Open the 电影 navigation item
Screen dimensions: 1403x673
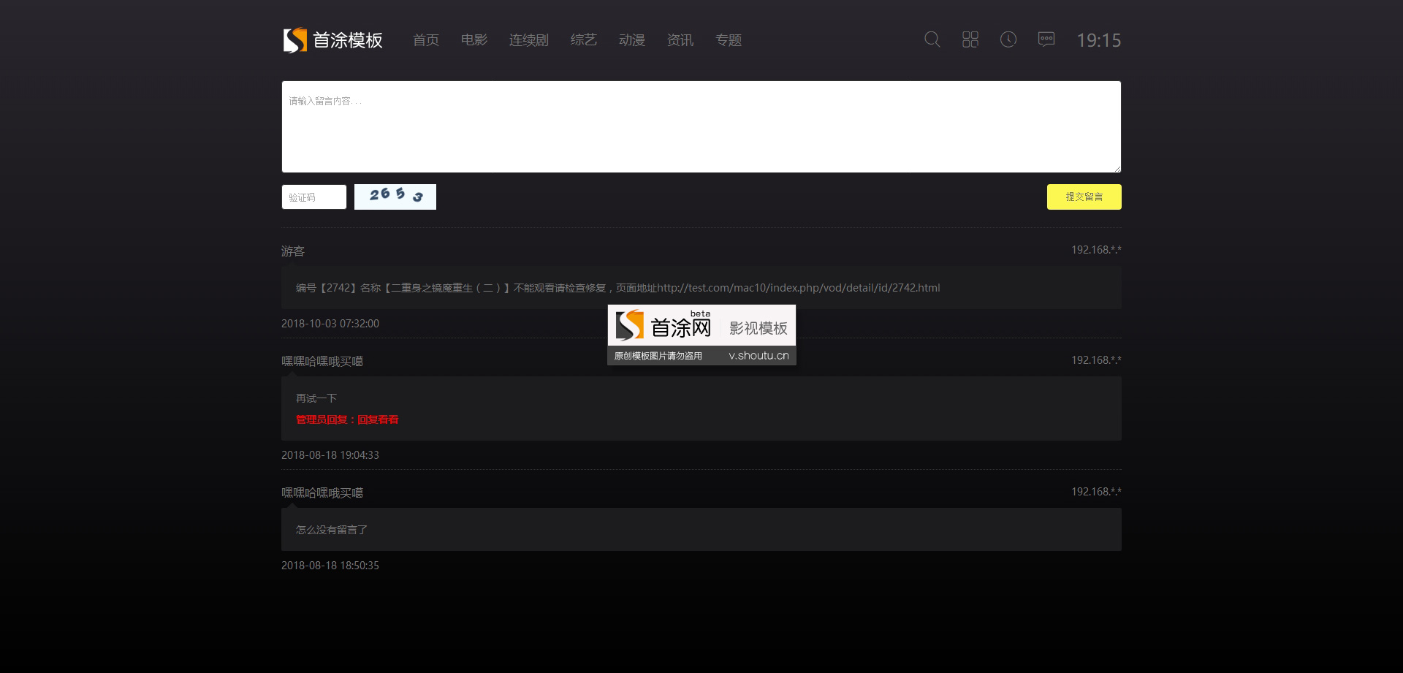point(474,40)
